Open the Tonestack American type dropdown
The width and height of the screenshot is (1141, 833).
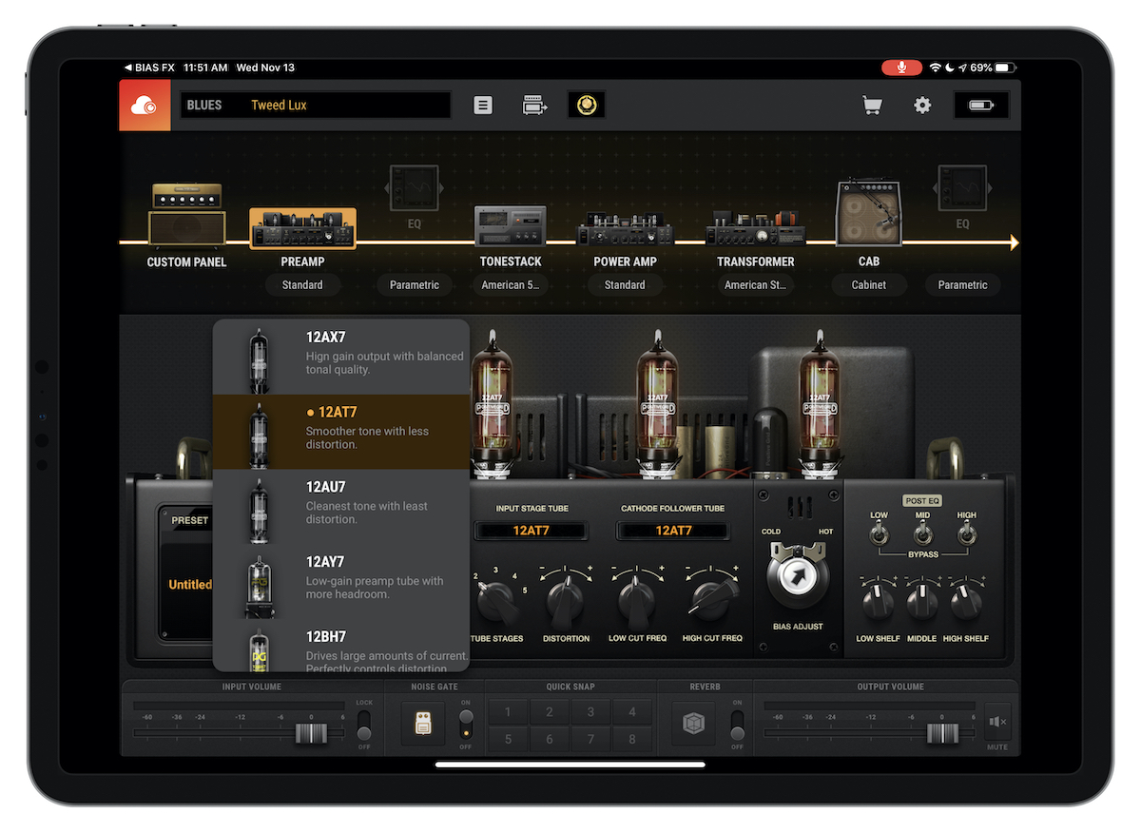point(511,285)
